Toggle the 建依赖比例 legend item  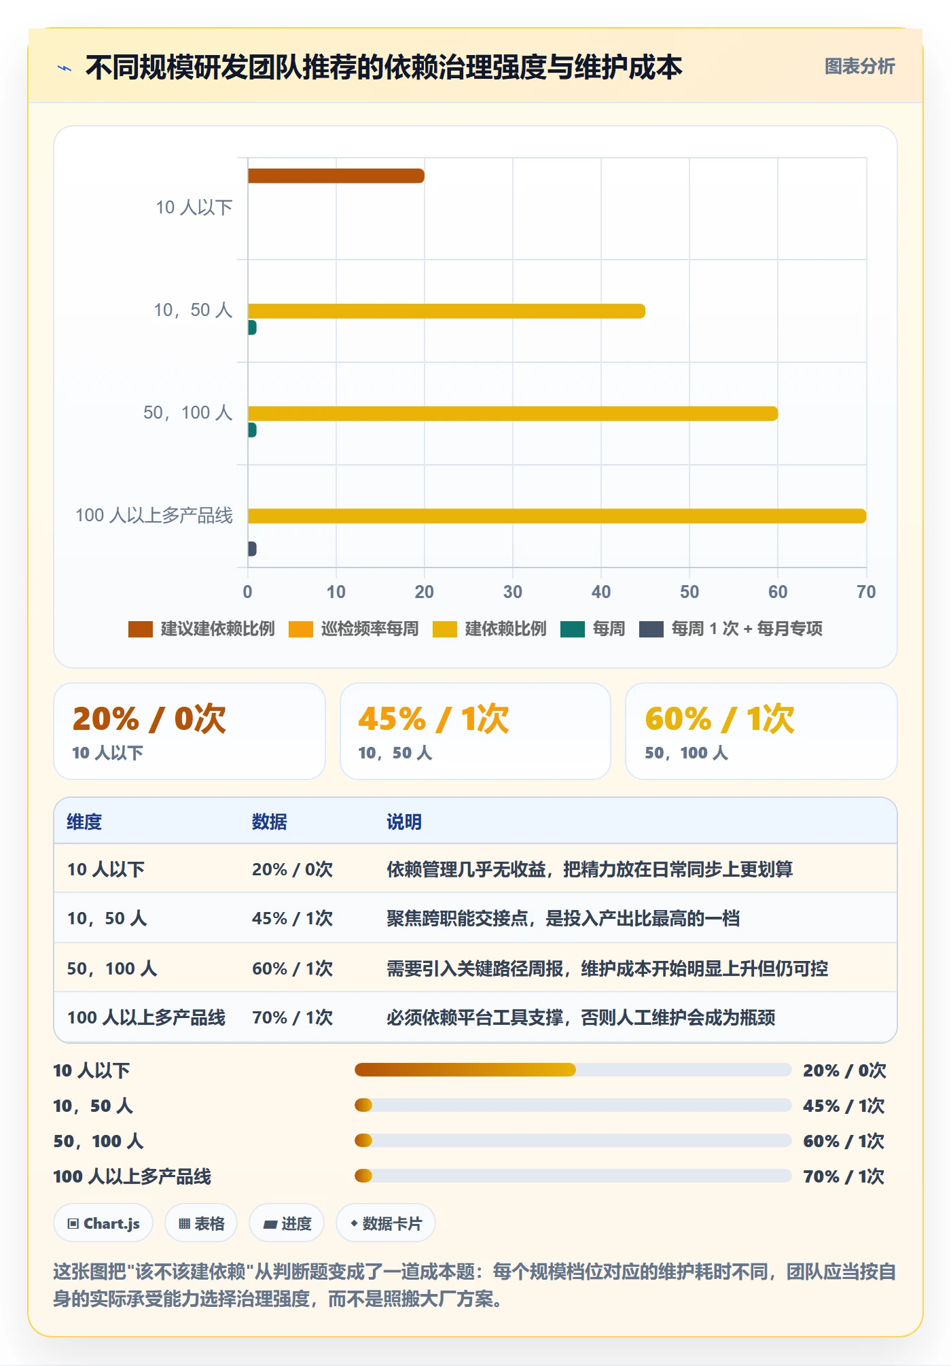pyautogui.click(x=489, y=629)
